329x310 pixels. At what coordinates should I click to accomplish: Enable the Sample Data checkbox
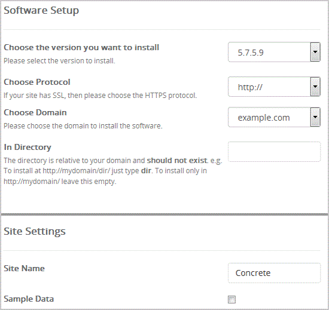coord(231,299)
